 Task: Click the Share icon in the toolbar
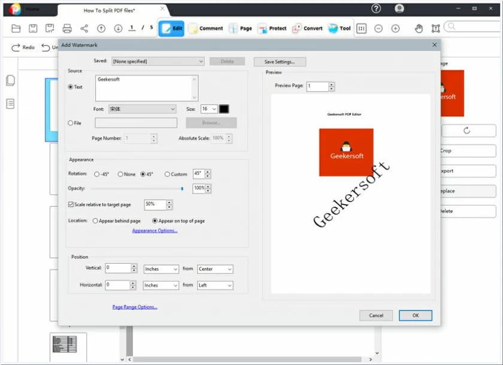(83, 28)
